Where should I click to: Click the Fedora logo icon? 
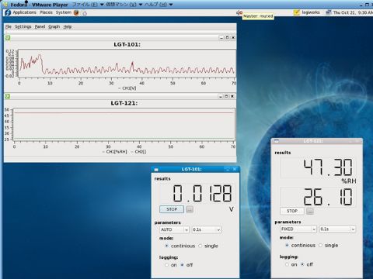[8, 12]
